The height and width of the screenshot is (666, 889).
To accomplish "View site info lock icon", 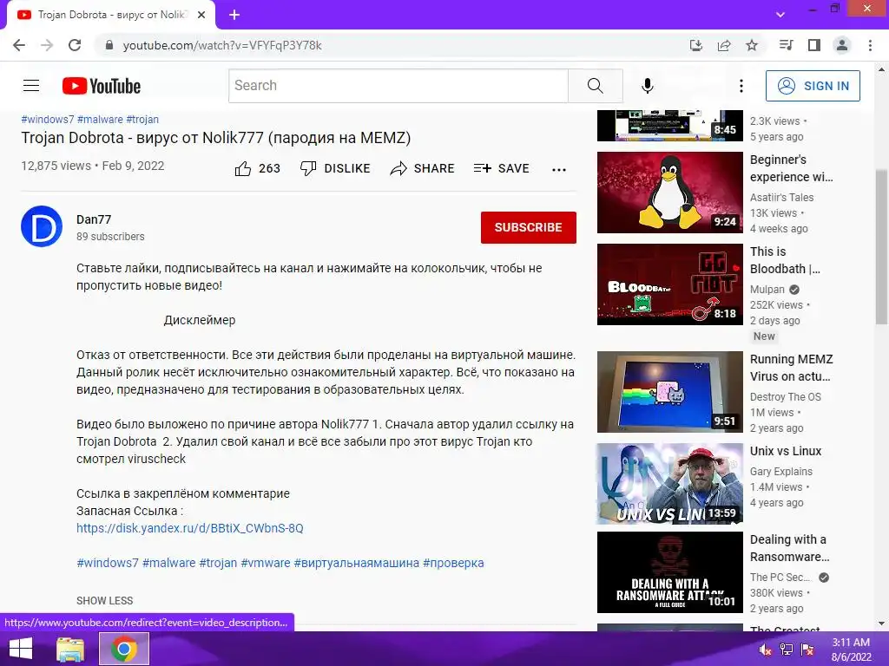I will tap(109, 45).
